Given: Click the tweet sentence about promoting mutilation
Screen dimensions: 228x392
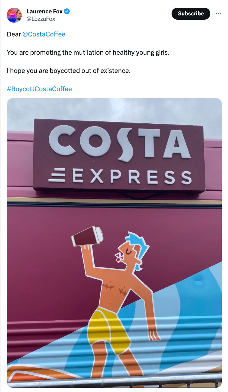Looking at the screenshot, I should coord(88,52).
